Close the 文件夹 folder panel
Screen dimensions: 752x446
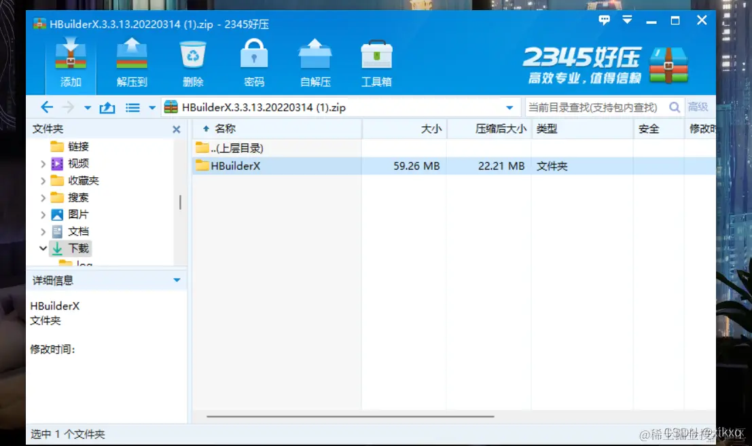coord(177,130)
